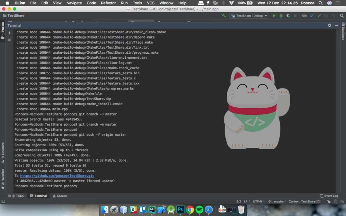Screen dimensions: 346x216
Task: Open Git: master branch popup
Action: tap(277, 201)
